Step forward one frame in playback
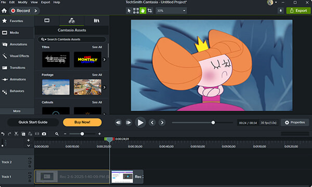Viewport: 312px width, 187px height. (128, 123)
